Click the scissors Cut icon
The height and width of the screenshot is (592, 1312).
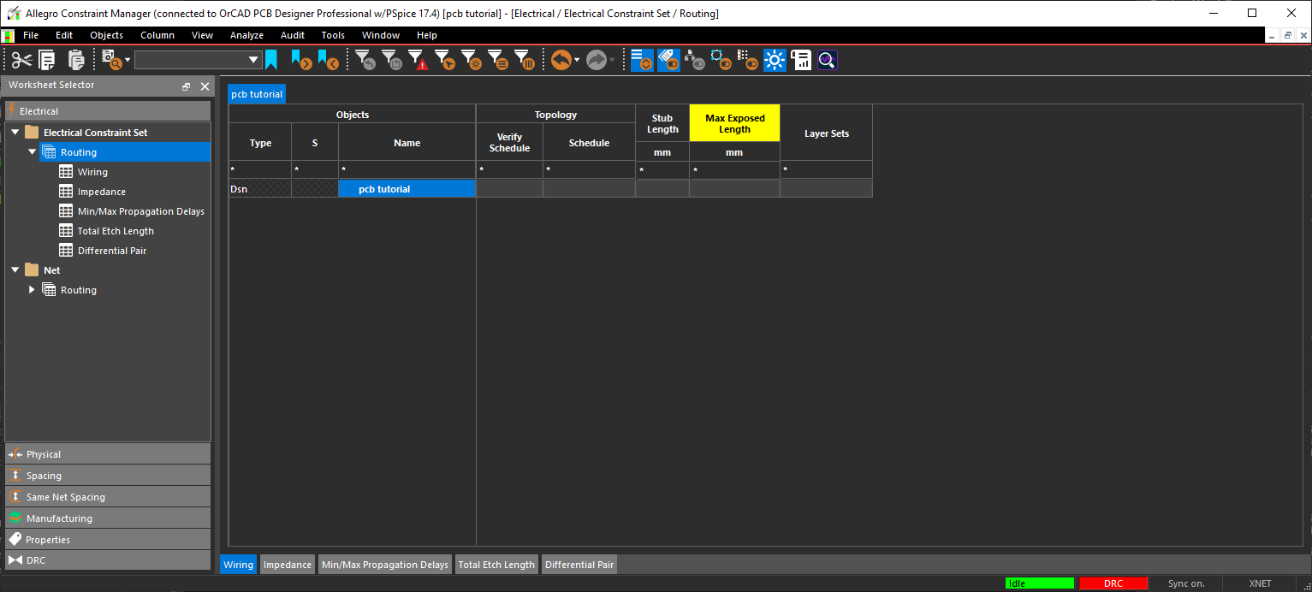pos(21,60)
